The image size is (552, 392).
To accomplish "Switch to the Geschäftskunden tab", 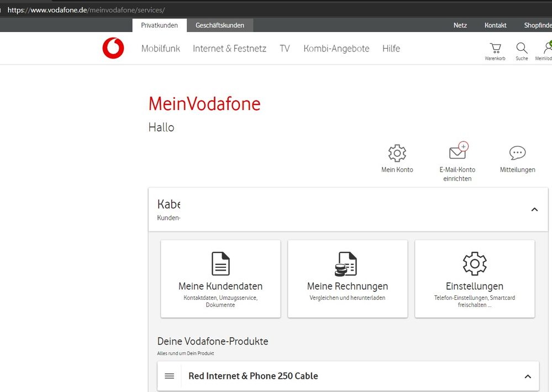I will pos(219,25).
